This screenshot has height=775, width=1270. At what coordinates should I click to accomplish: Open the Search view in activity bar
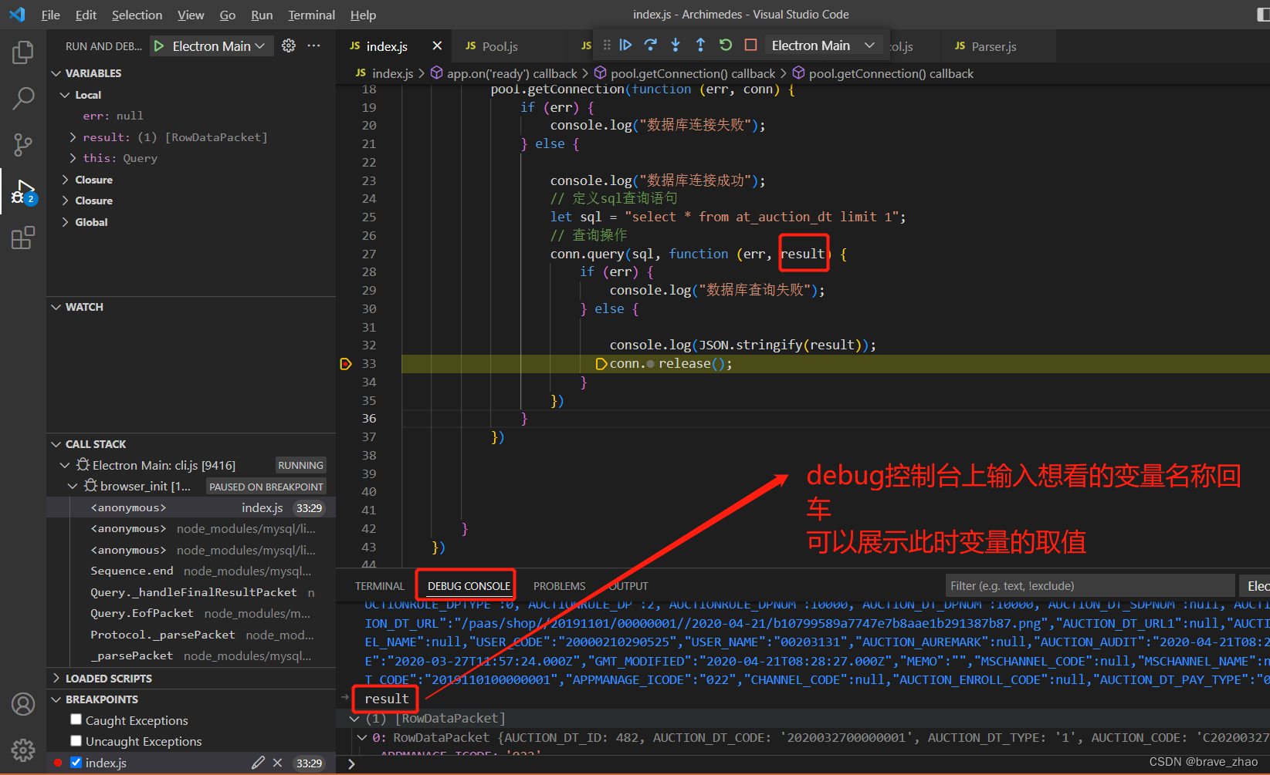click(x=23, y=98)
